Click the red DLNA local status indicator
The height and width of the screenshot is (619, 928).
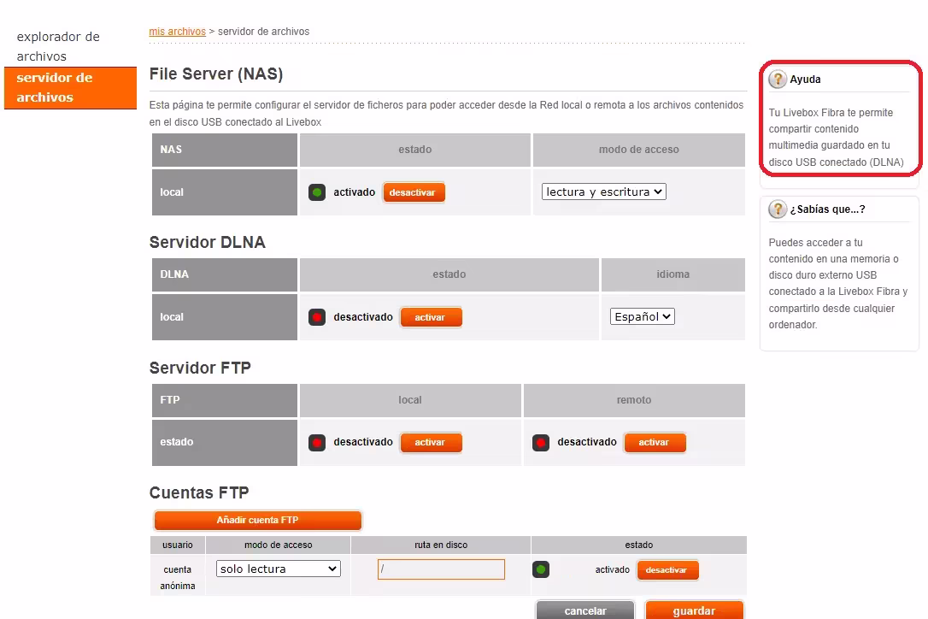pyautogui.click(x=317, y=317)
